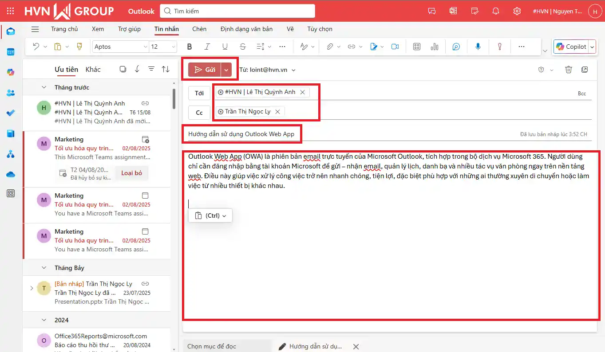Click the Tới recipients button

tap(199, 93)
